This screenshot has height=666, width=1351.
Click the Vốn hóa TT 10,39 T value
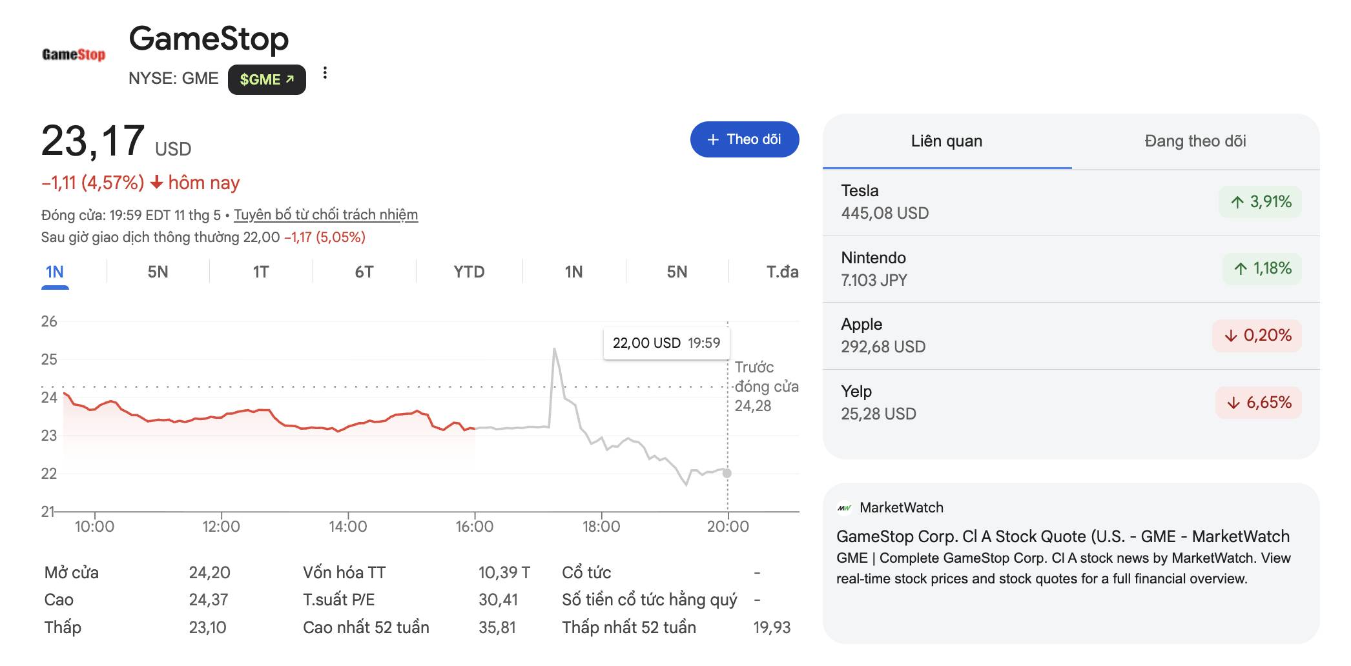click(504, 573)
